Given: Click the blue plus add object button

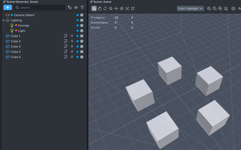Looking at the screenshot, I should [x=8, y=8].
